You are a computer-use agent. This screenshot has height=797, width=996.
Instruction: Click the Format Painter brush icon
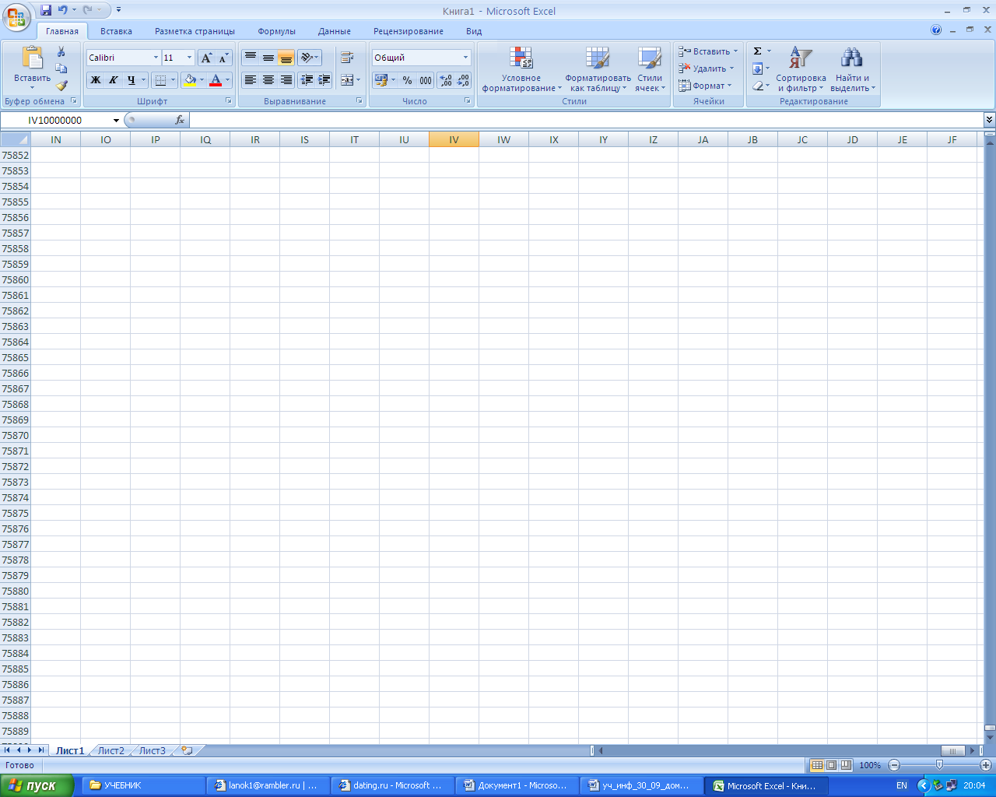tap(61, 86)
